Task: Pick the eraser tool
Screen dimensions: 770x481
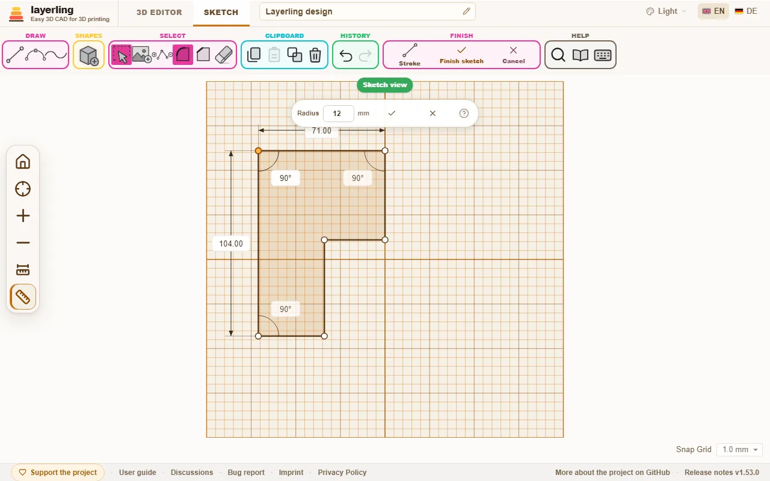Action: (223, 55)
